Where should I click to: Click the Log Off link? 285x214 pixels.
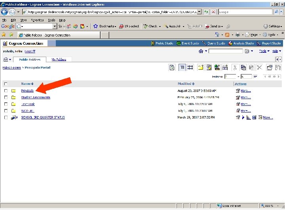(30, 51)
